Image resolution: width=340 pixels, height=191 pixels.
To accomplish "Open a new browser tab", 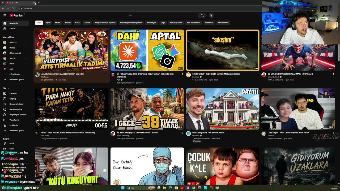I will [x=39, y=3].
